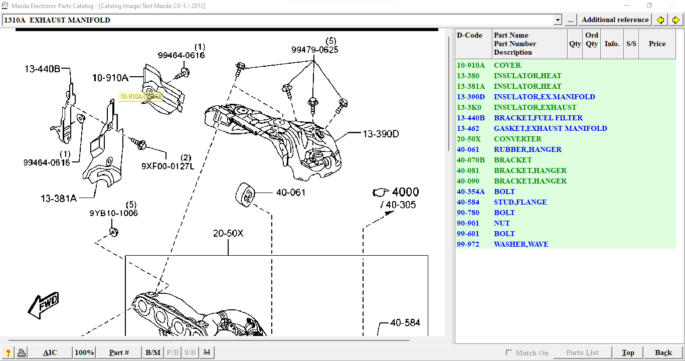Screen dimensions: 685x361
Task: Click the pointing hand 4000 reference icon
Action: pyautogui.click(x=381, y=193)
